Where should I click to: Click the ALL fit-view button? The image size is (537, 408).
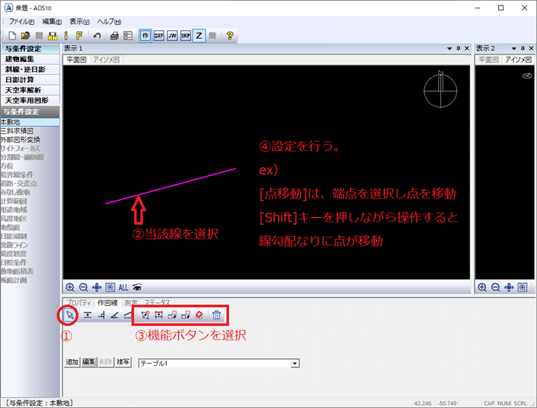coord(123,288)
